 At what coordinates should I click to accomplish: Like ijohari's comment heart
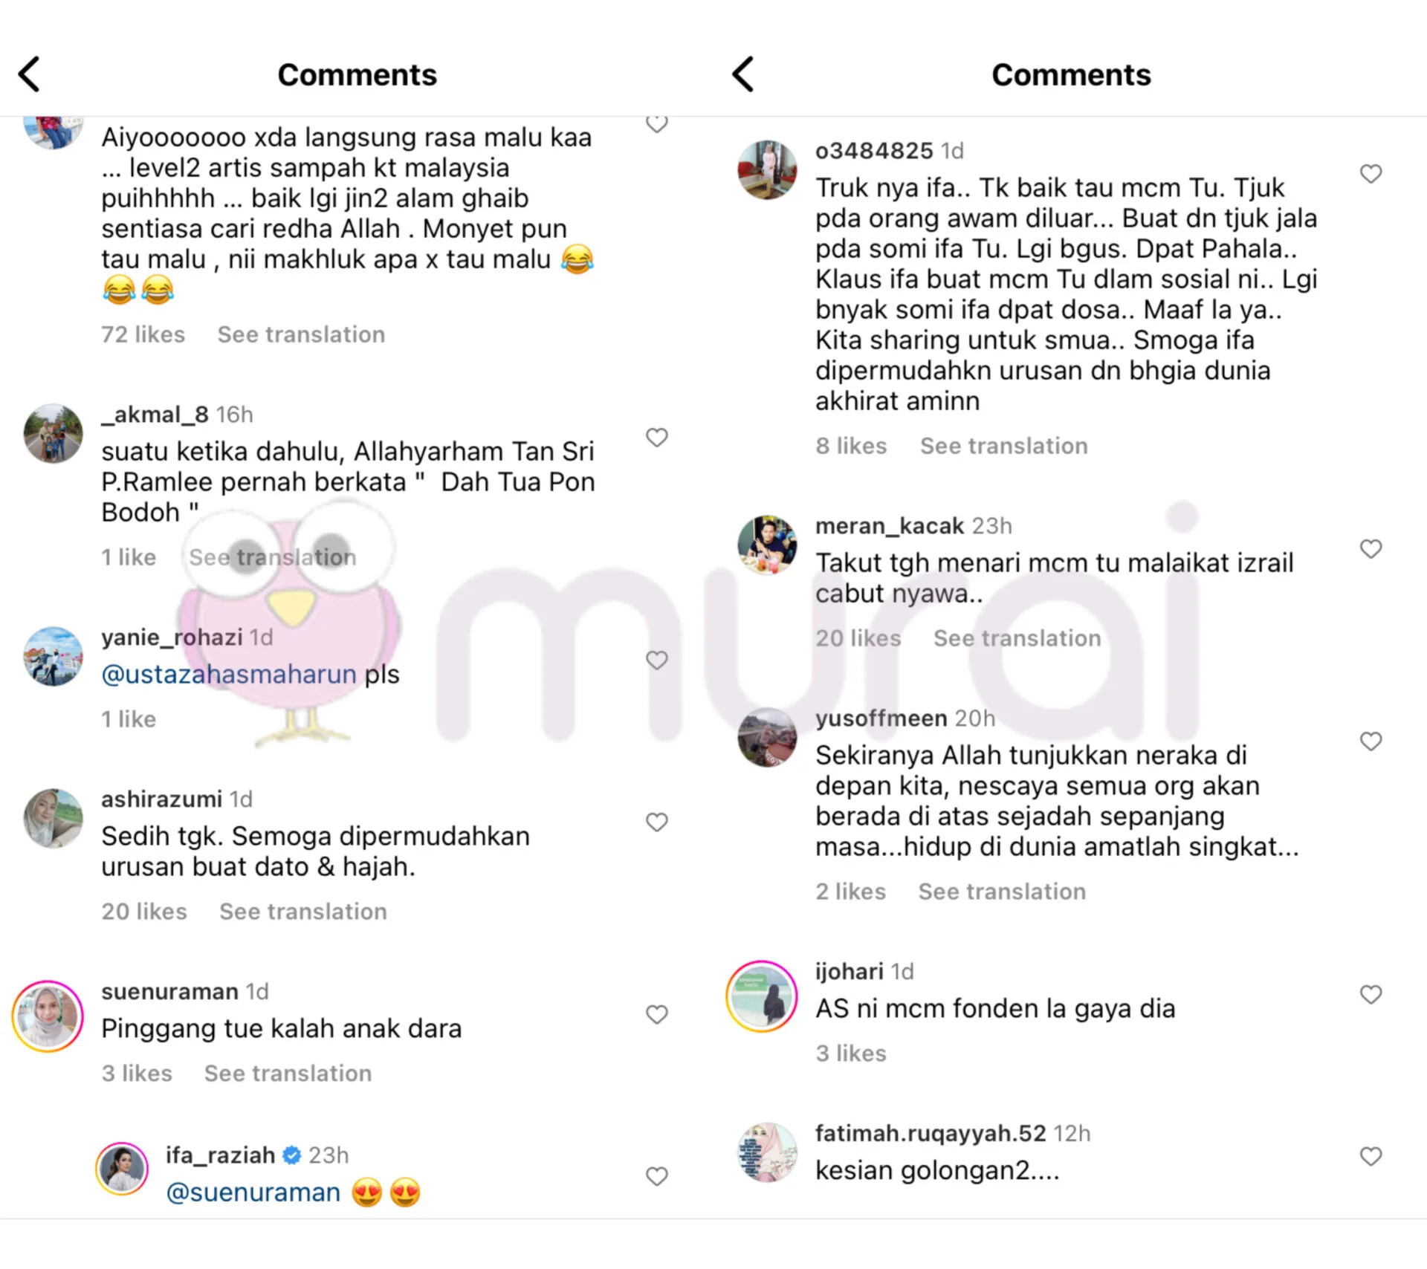1371,994
